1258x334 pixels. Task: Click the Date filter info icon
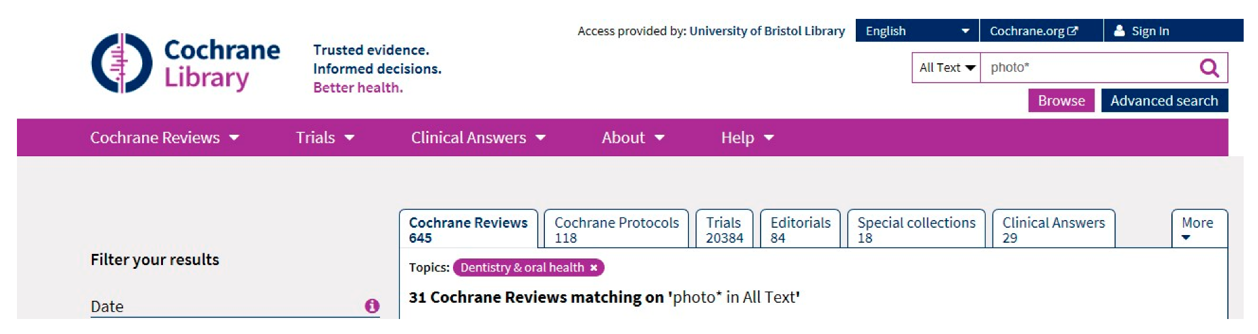[x=372, y=306]
